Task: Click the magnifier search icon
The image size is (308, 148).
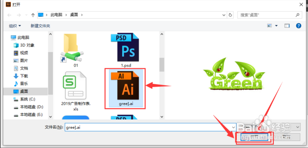Action: tap(298, 15)
